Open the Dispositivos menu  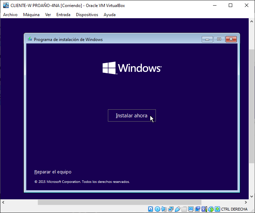pos(87,15)
